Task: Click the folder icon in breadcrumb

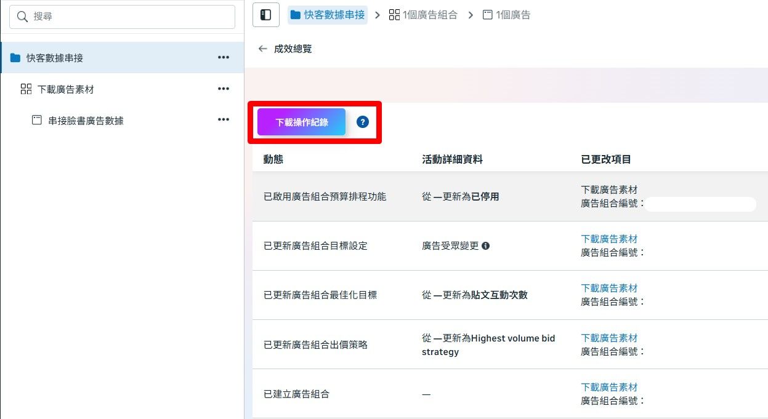Action: (x=296, y=15)
